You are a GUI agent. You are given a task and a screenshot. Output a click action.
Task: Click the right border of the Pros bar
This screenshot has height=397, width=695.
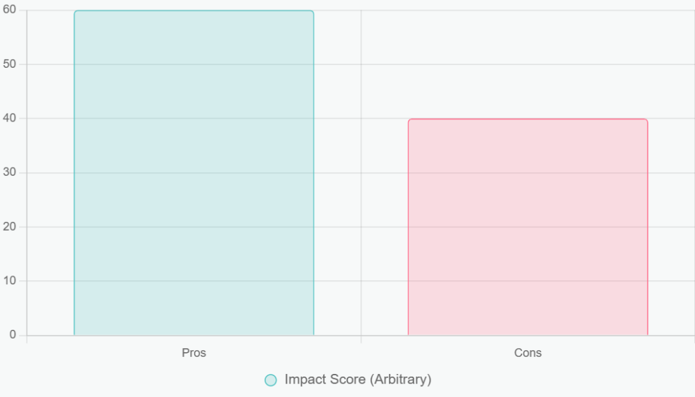314,173
